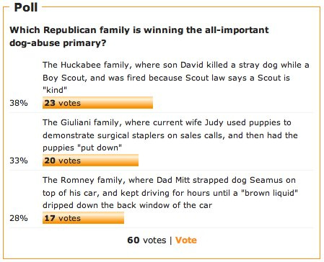Screen dimensions: 324x262
Task: Click the 28% percentage label
Action: point(19,218)
